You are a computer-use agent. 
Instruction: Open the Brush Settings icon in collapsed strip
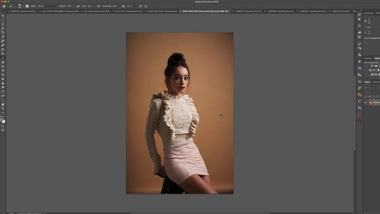point(359,43)
